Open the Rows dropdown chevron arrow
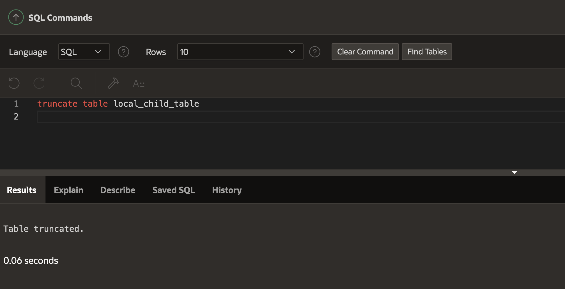This screenshot has width=565, height=289. 291,52
